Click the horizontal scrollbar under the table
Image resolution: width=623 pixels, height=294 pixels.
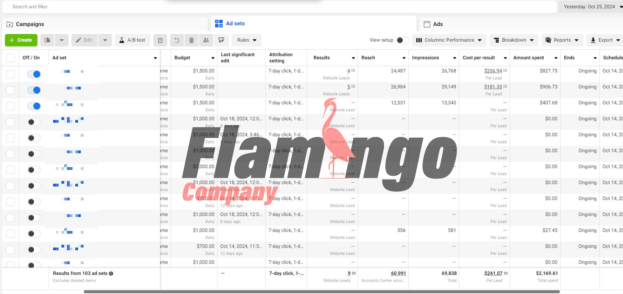click(x=322, y=292)
